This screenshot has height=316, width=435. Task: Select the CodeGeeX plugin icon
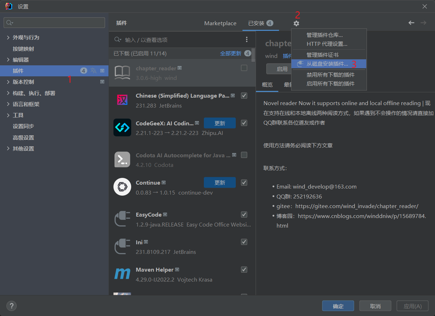122,127
